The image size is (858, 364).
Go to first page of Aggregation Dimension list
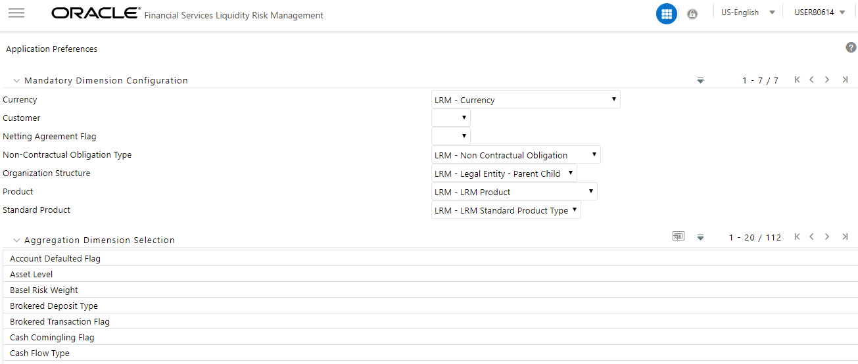[797, 237]
